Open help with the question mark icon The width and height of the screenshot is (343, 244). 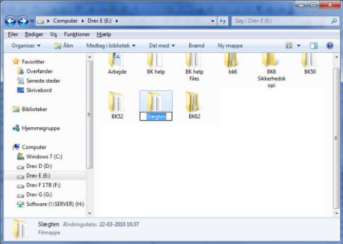point(330,45)
